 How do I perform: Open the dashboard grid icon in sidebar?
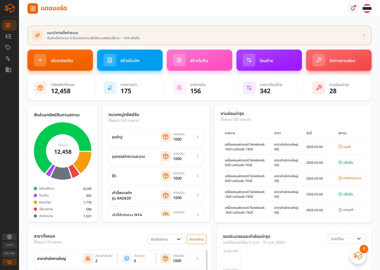tap(8, 25)
